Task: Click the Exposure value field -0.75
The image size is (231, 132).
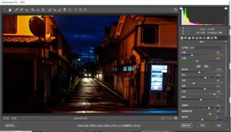Action: (x=218, y=69)
